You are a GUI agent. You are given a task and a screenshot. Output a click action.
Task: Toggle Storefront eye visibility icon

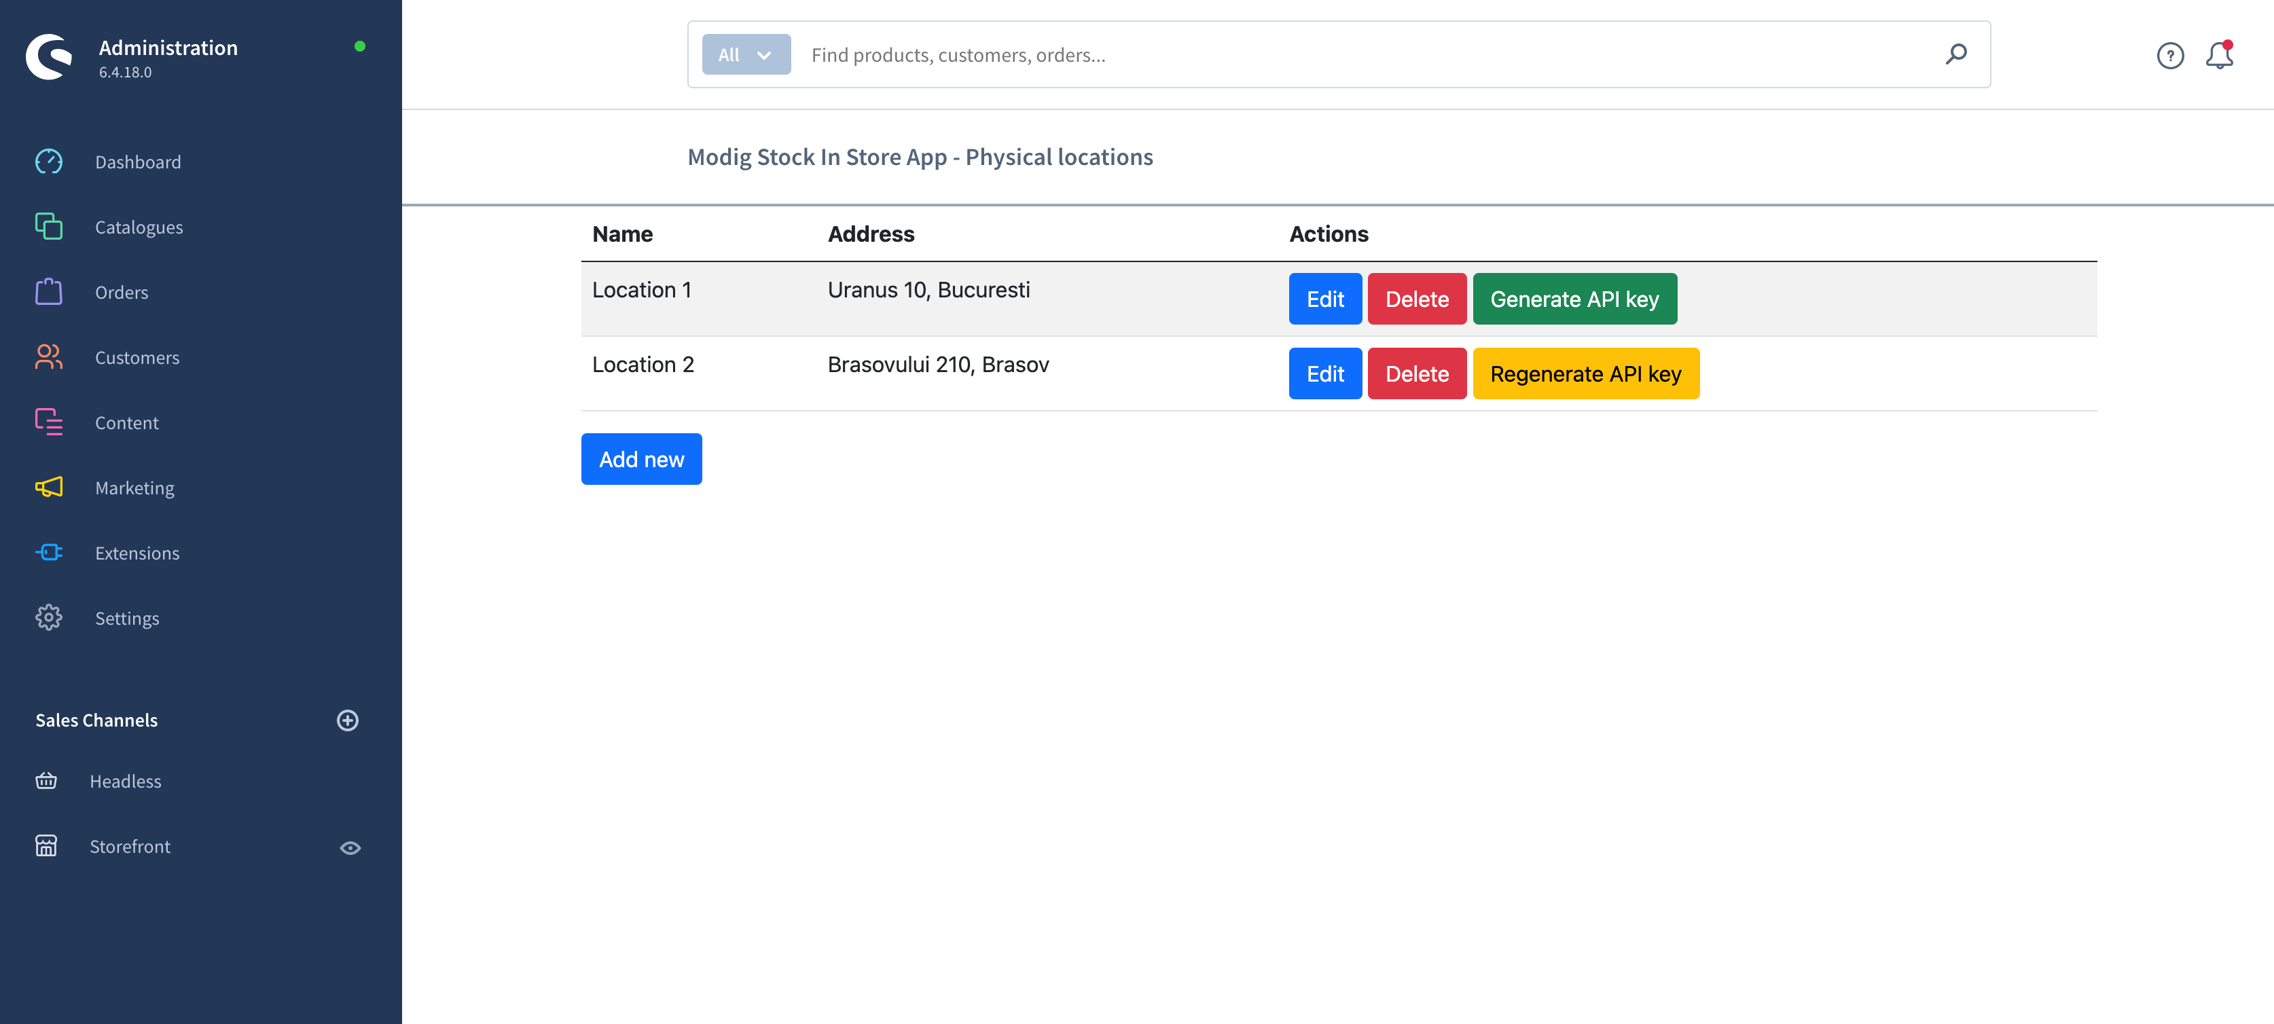350,847
